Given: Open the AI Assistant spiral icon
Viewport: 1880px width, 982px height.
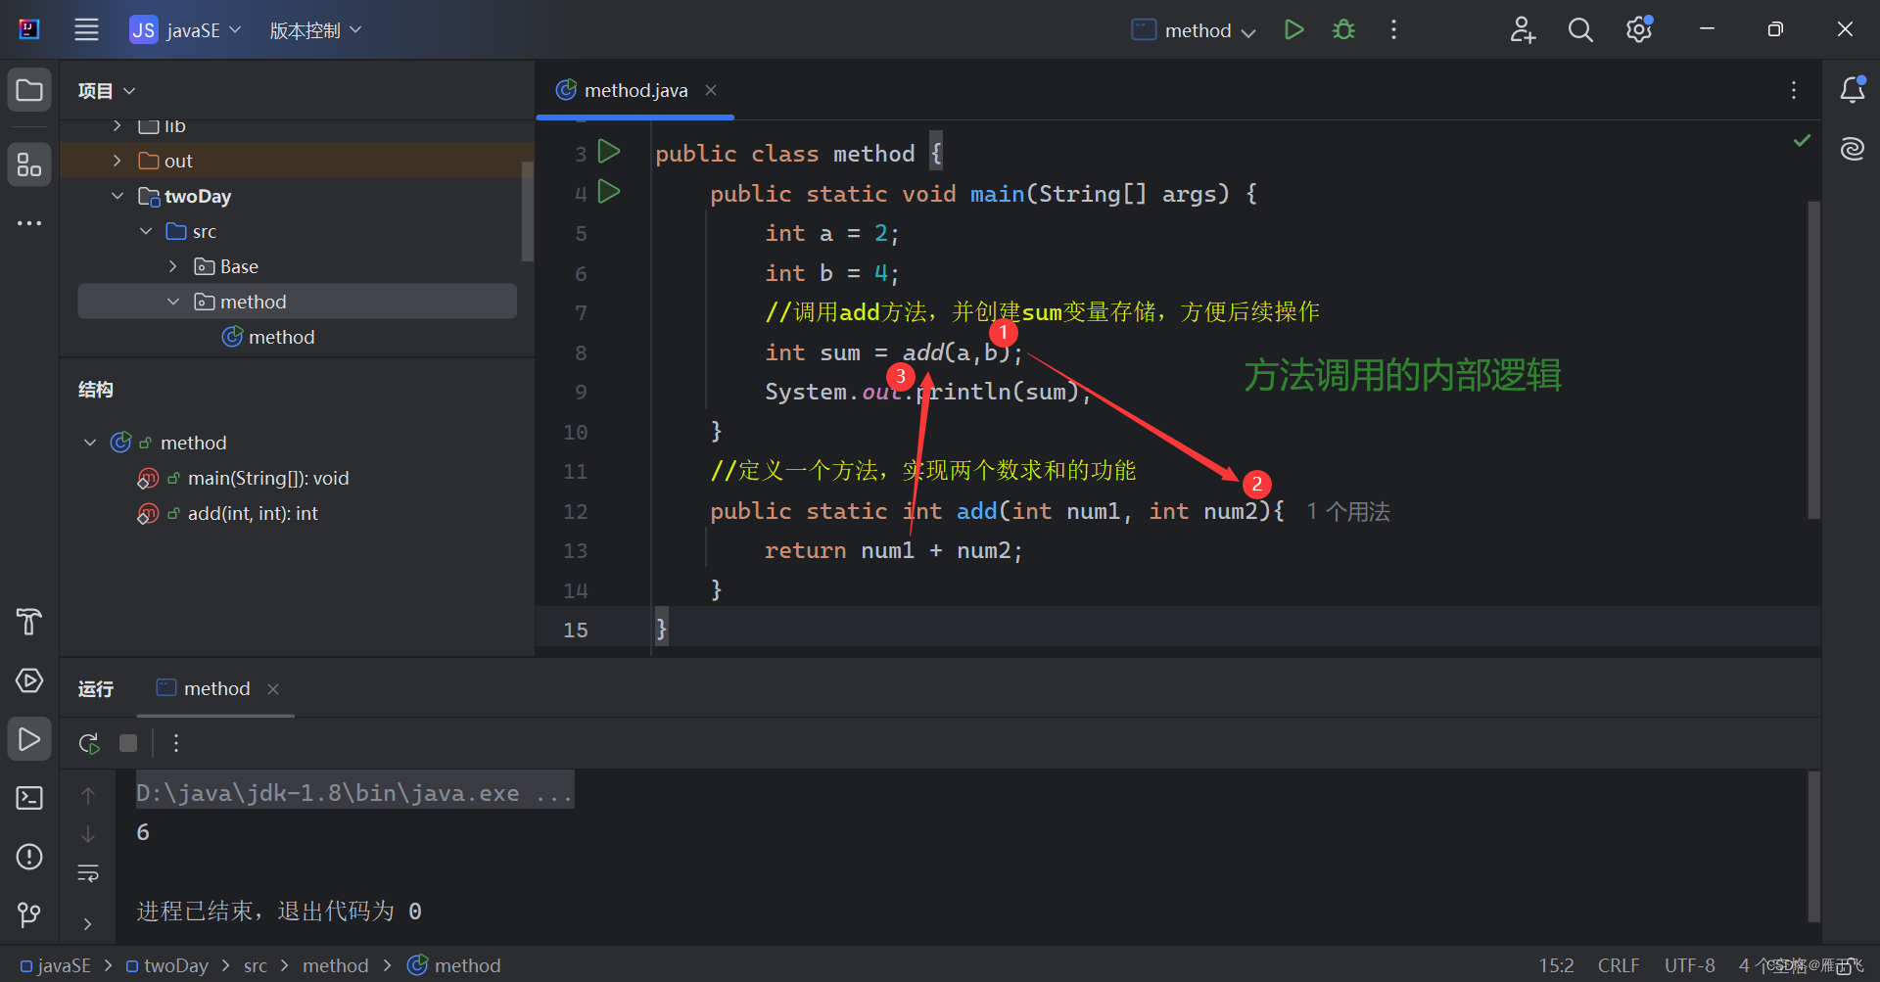Looking at the screenshot, I should tap(1853, 149).
